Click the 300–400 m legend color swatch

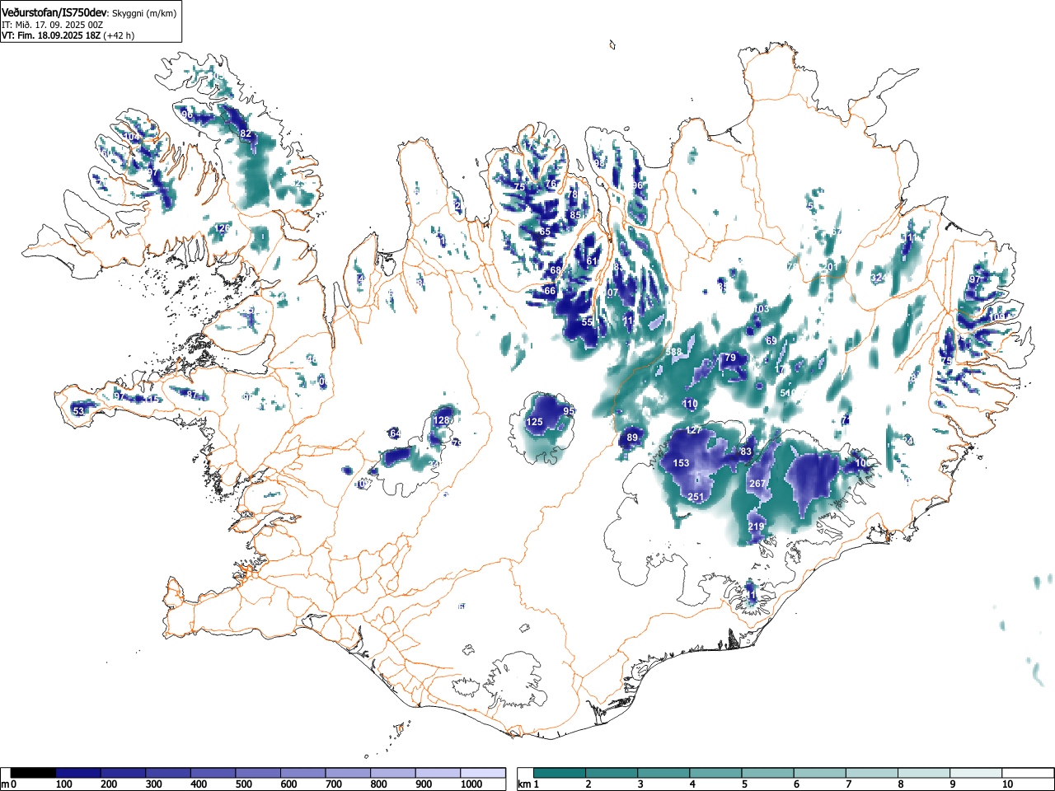pyautogui.click(x=168, y=773)
